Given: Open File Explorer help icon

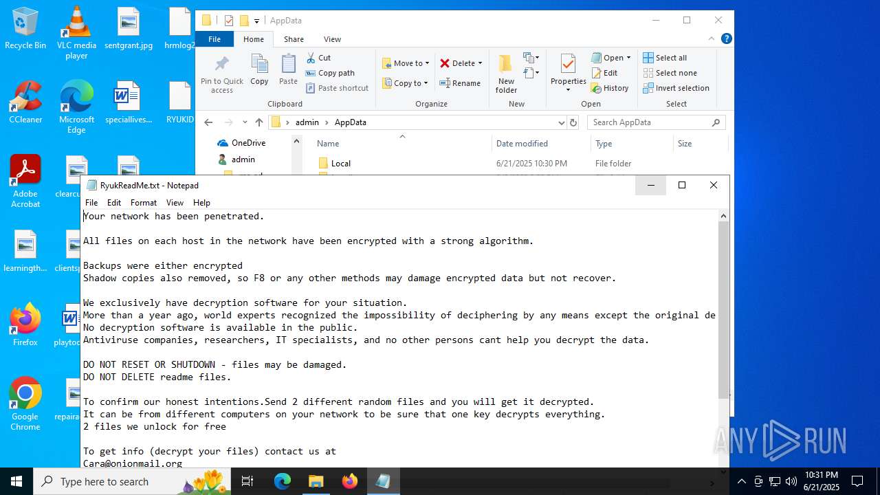Looking at the screenshot, I should [726, 39].
